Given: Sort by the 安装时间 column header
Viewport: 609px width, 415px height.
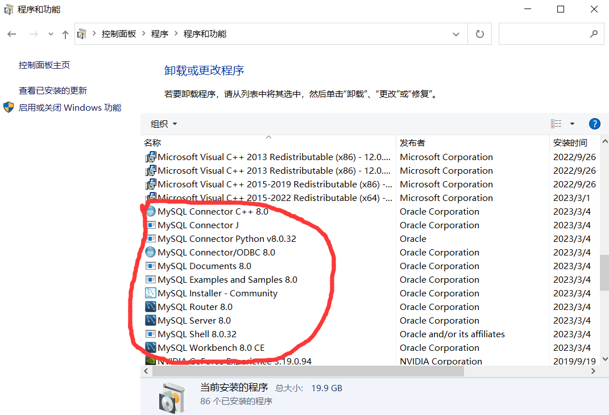Looking at the screenshot, I should point(570,142).
